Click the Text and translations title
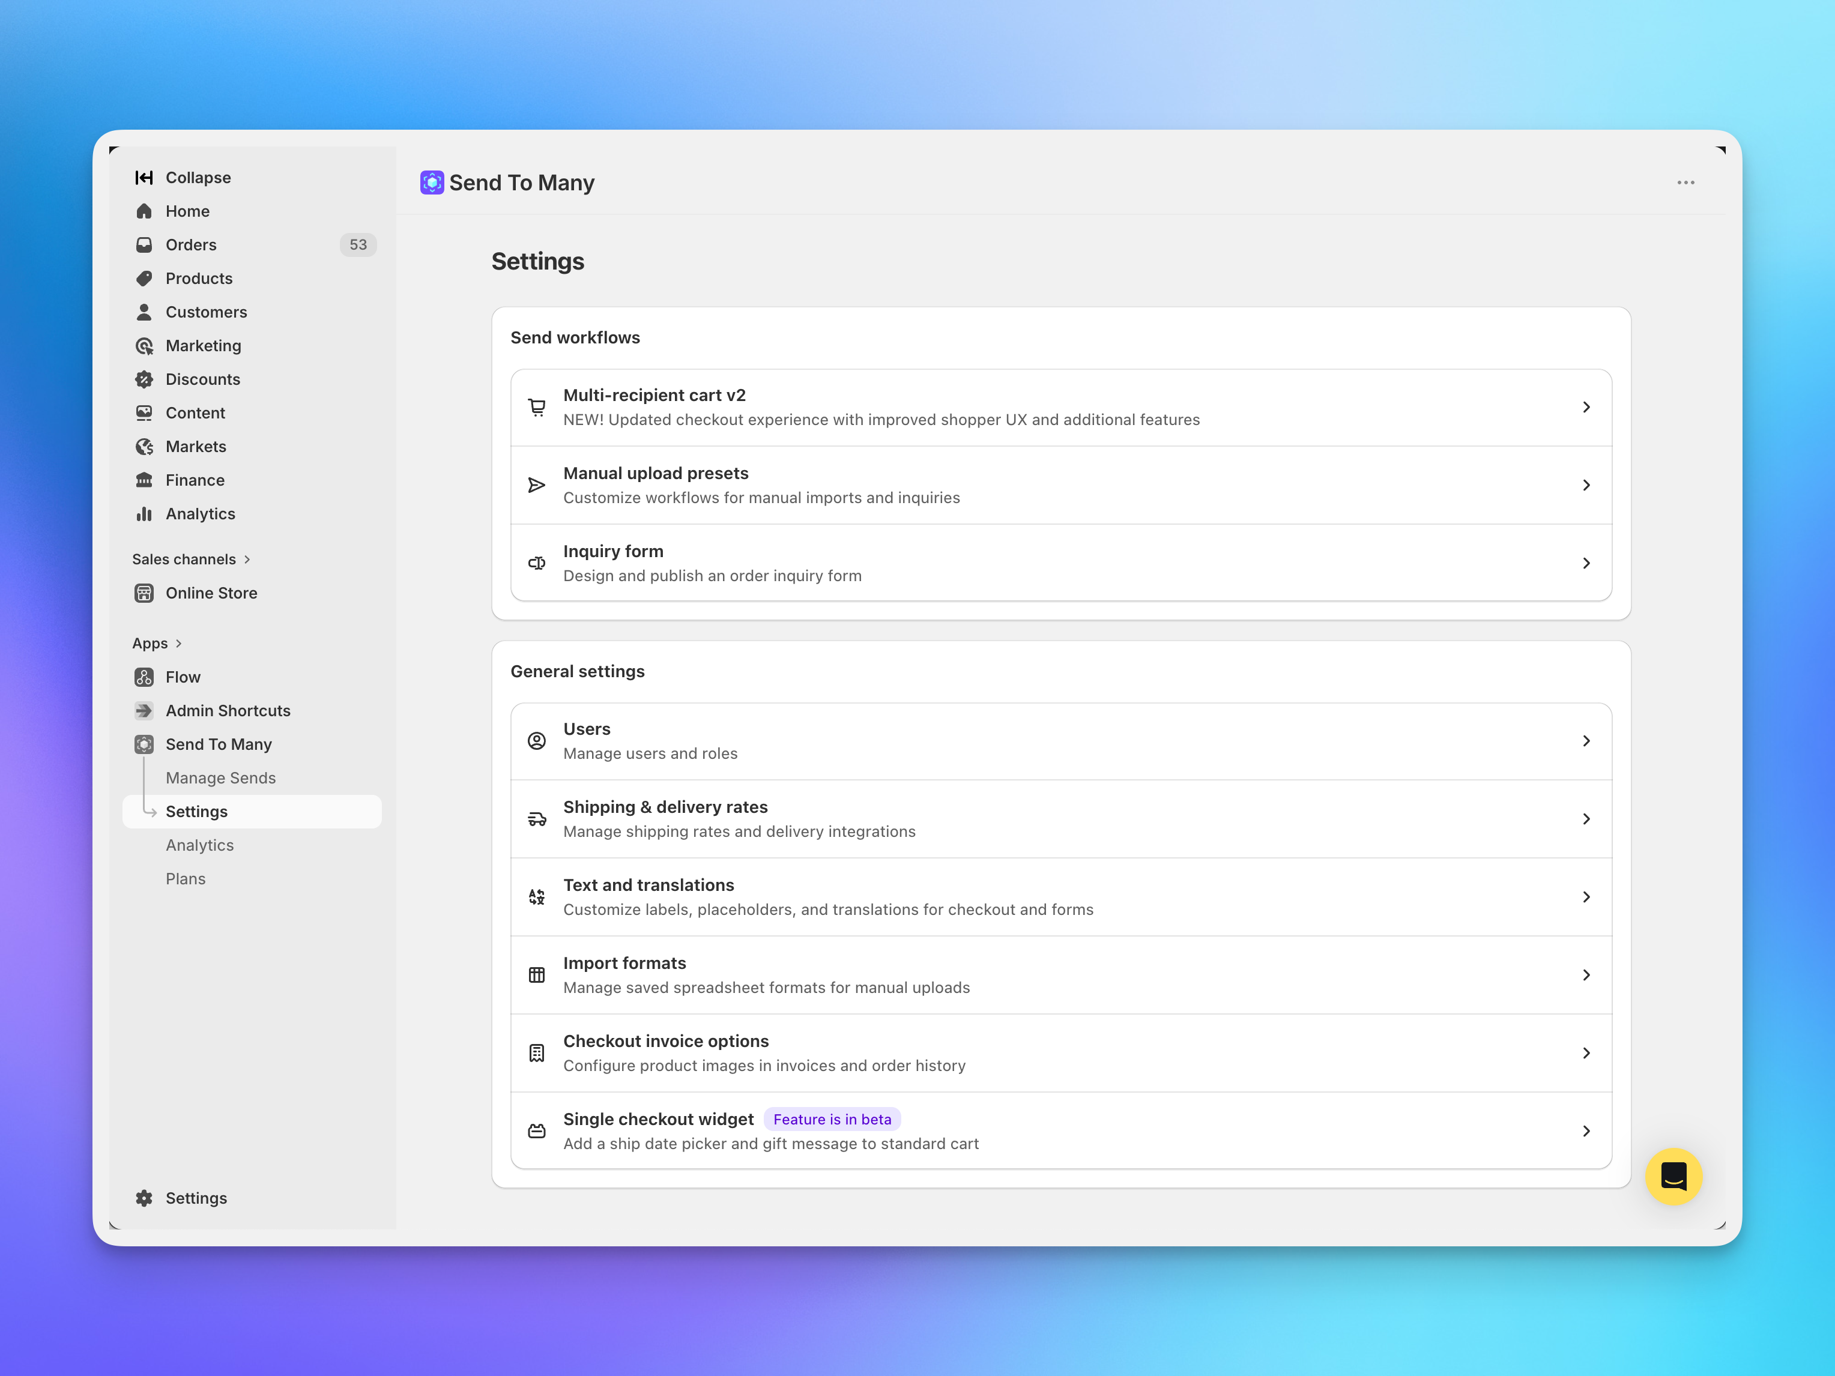Screen dimensions: 1835x1376 pos(648,885)
